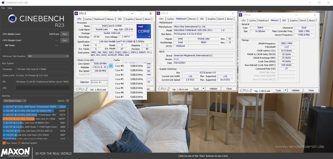333x159 pixels.
Task: Click the Info input field
Action: 43,88
